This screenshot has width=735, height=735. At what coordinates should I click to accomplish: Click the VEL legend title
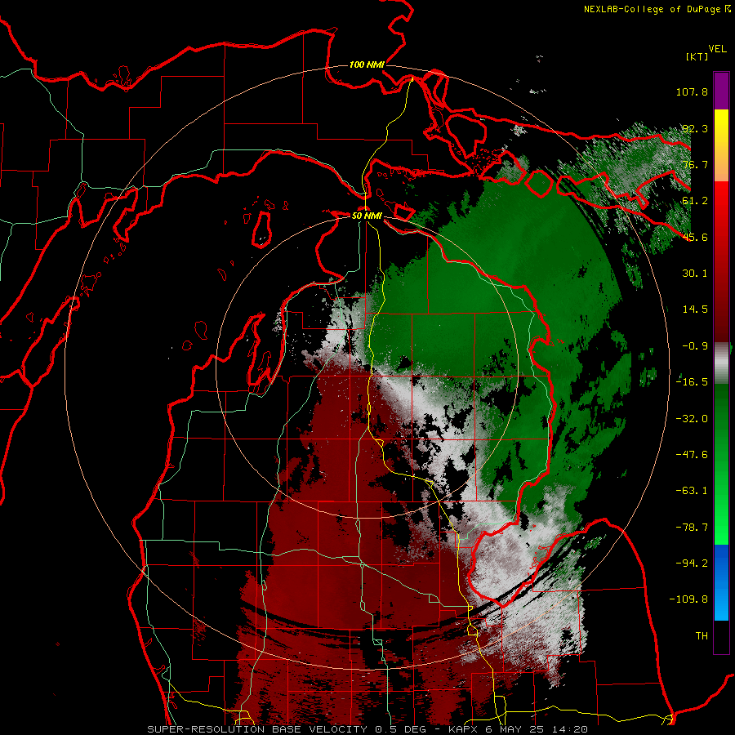coord(717,49)
